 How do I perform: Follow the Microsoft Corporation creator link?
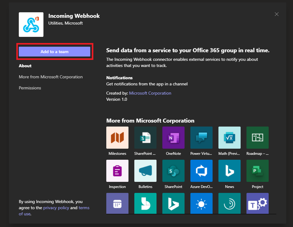(x=150, y=93)
